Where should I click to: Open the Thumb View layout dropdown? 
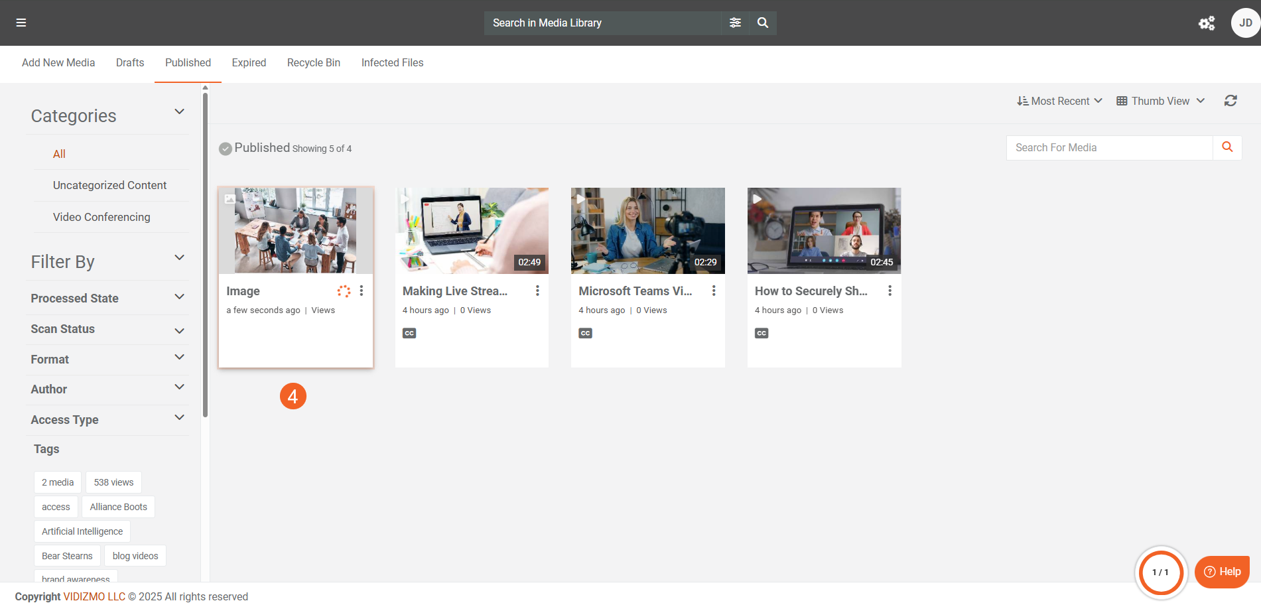1160,101
